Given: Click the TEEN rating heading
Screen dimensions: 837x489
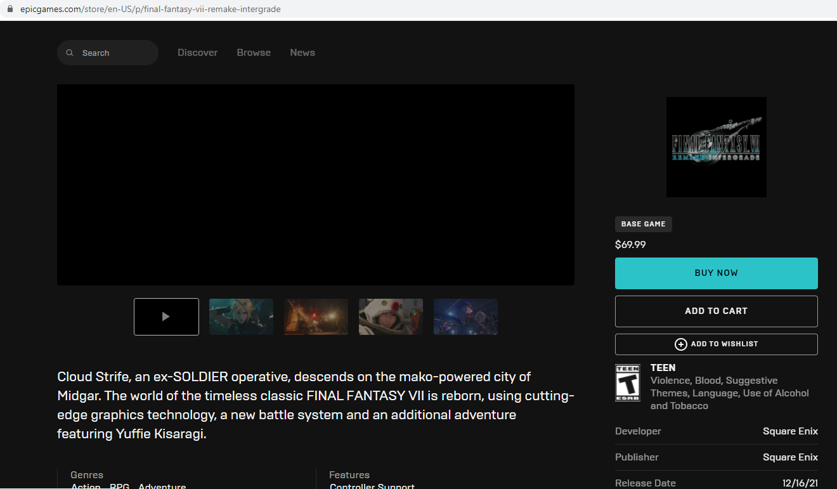Looking at the screenshot, I should point(663,368).
